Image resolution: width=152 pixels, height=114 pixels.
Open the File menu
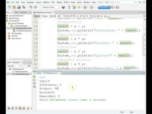(13, 2)
